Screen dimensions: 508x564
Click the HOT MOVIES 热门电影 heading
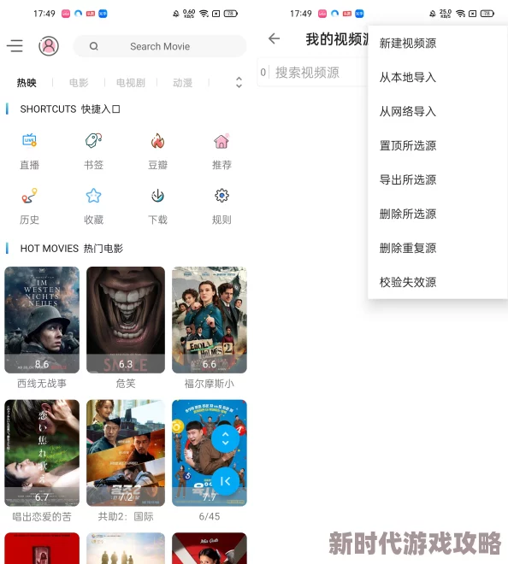pos(72,249)
